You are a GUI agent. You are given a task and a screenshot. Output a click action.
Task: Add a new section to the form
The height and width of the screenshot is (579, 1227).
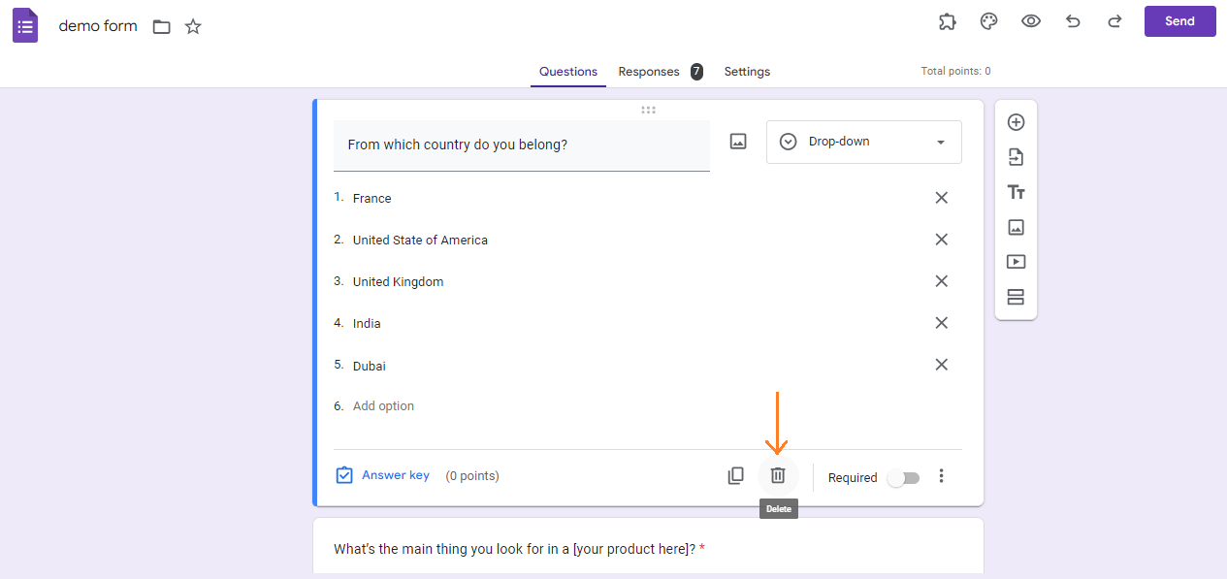tap(1016, 296)
